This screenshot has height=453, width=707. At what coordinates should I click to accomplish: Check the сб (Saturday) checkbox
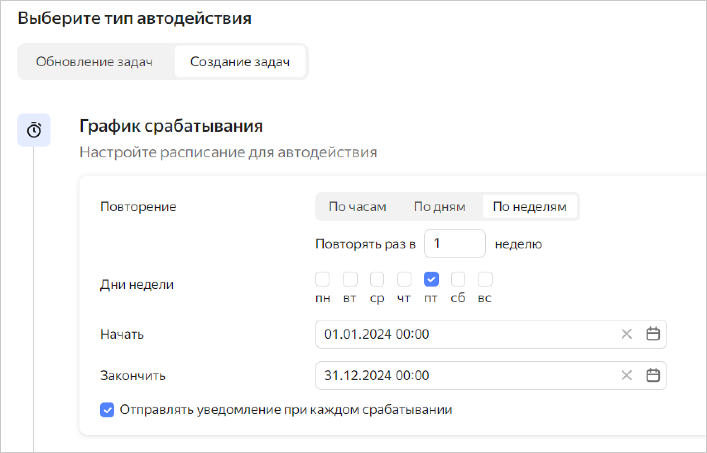(458, 279)
